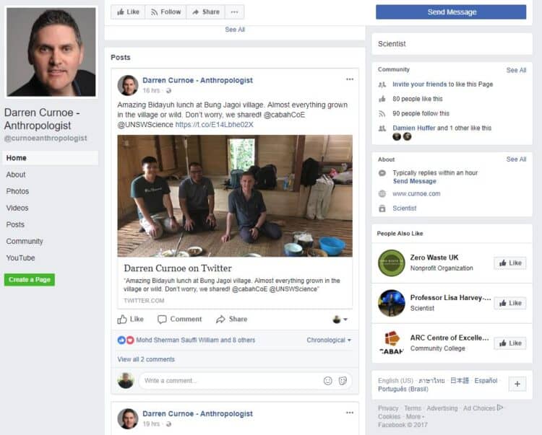
Task: Click the emoji smiley icon in comment box
Action: (327, 381)
